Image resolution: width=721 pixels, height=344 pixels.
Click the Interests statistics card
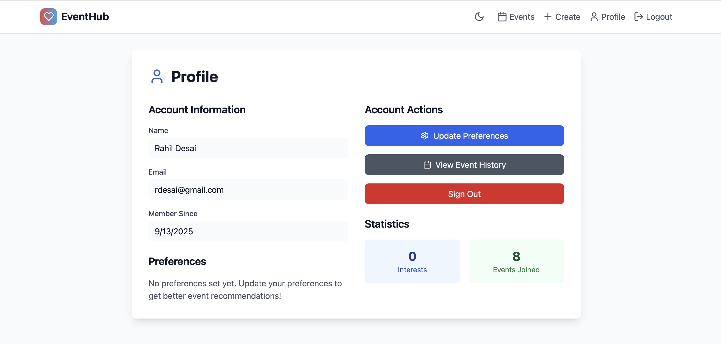coord(412,261)
